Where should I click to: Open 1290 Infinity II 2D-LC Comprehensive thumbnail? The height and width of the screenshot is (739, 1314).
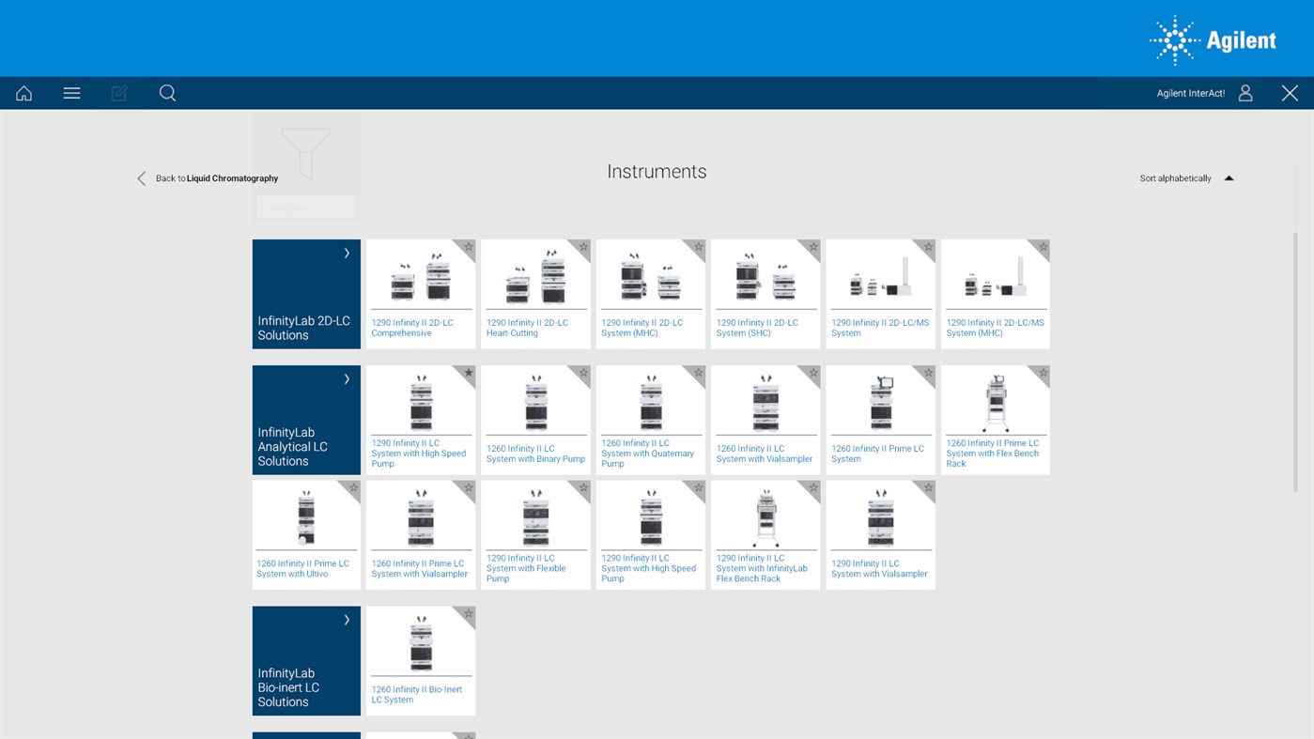[x=421, y=277]
